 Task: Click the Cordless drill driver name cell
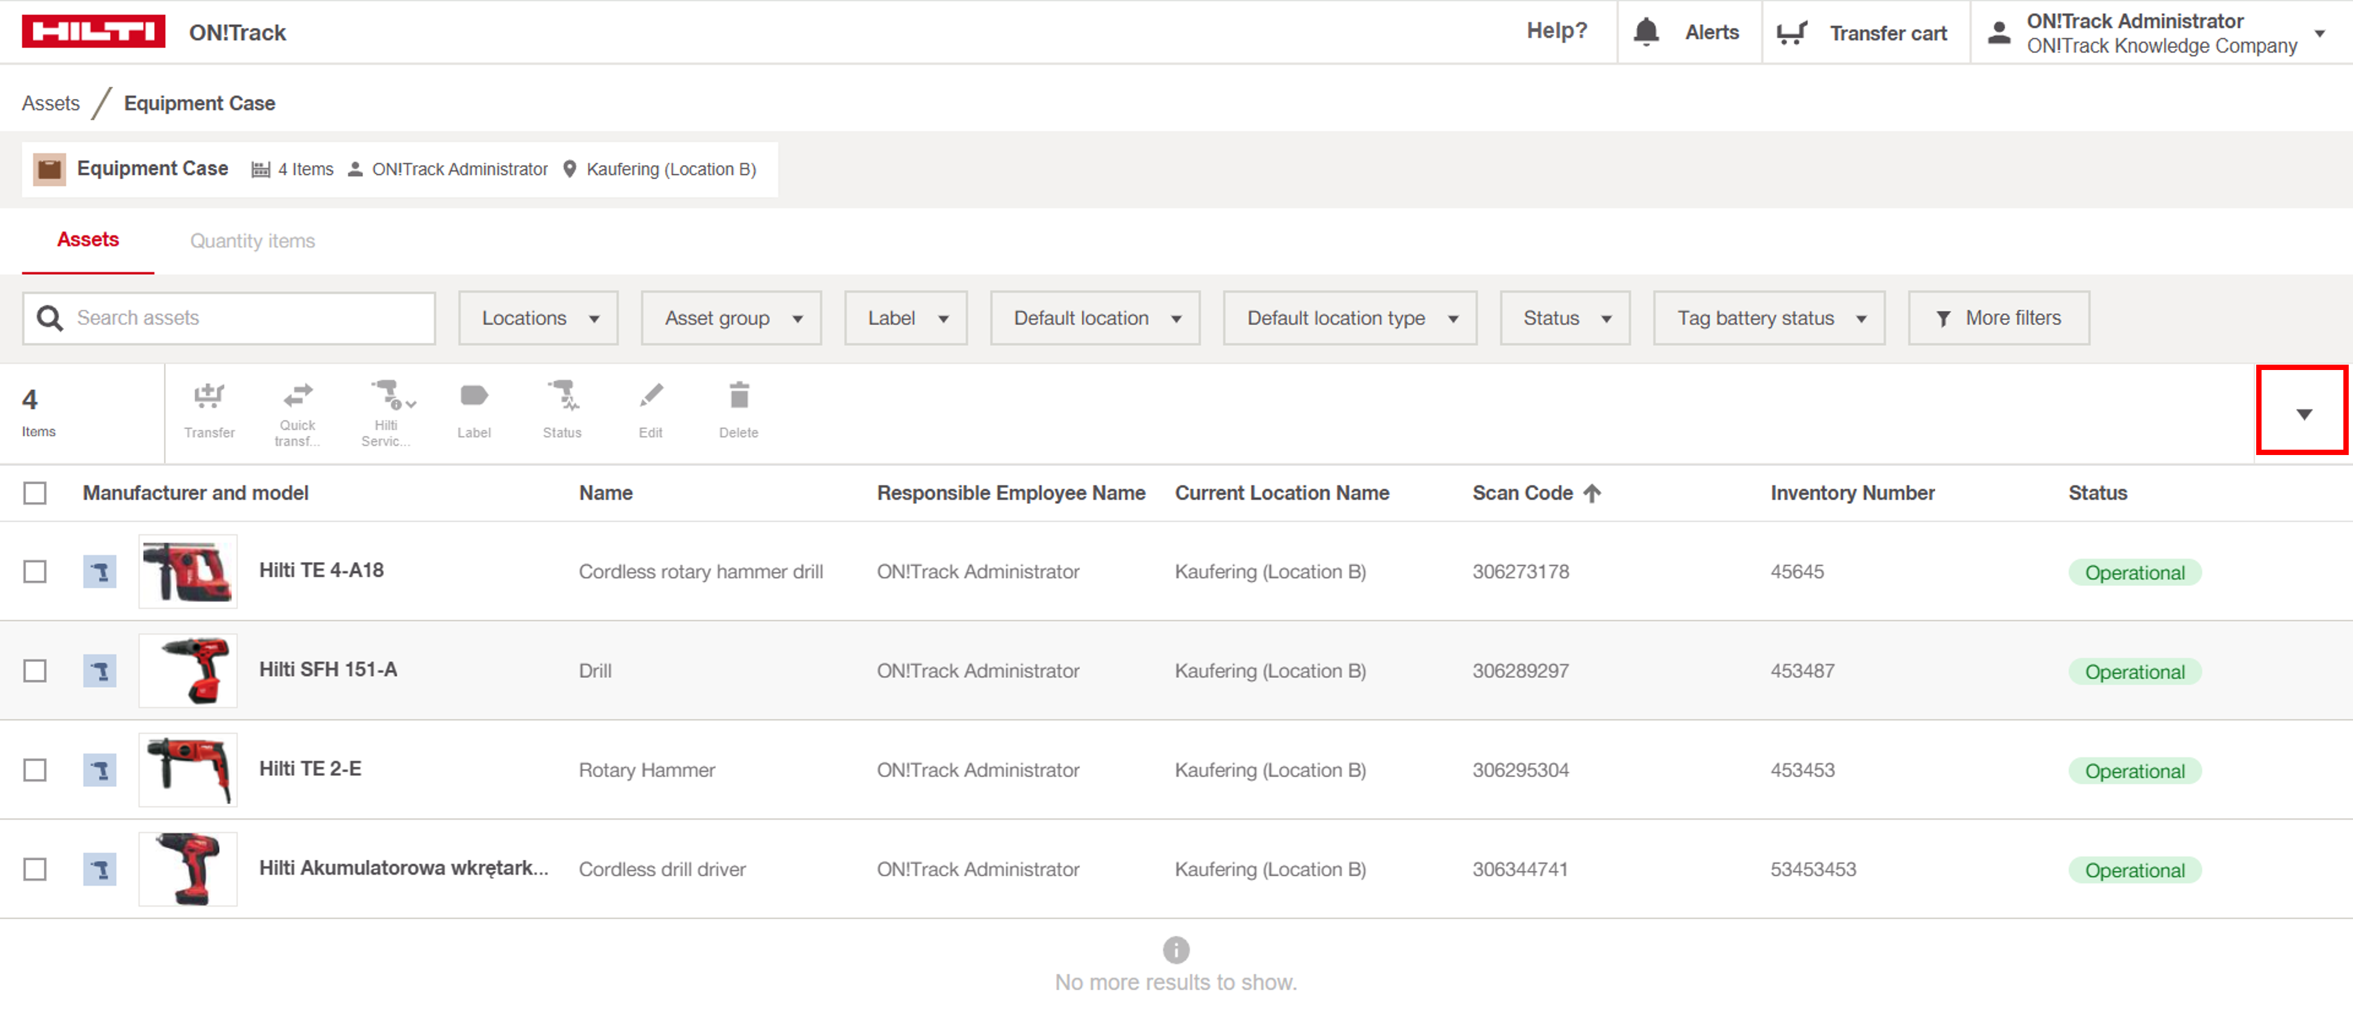point(662,870)
